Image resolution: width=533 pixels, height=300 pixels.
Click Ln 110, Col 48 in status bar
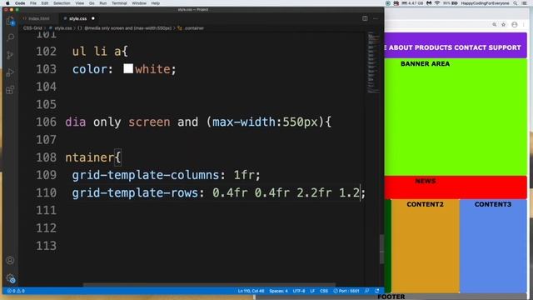click(x=251, y=291)
